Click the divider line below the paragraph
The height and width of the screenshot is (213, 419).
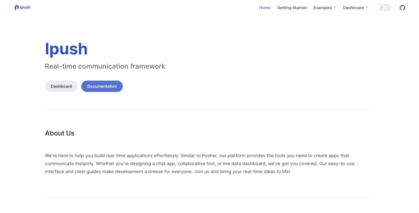coord(209,198)
